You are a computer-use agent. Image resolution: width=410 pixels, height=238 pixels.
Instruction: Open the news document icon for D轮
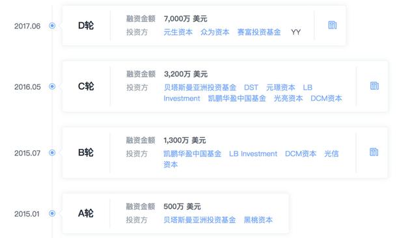point(333,25)
